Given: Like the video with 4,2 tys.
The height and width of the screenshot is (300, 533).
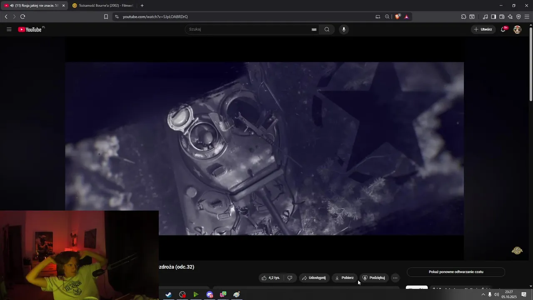Looking at the screenshot, I should tap(271, 278).
